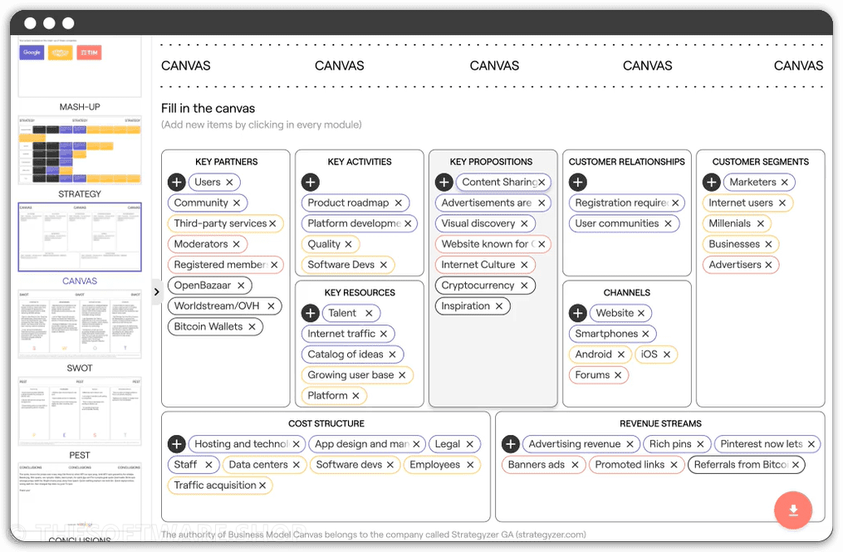Add a new item to Key Partners
Viewport: 843px width, 552px height.
176,183
